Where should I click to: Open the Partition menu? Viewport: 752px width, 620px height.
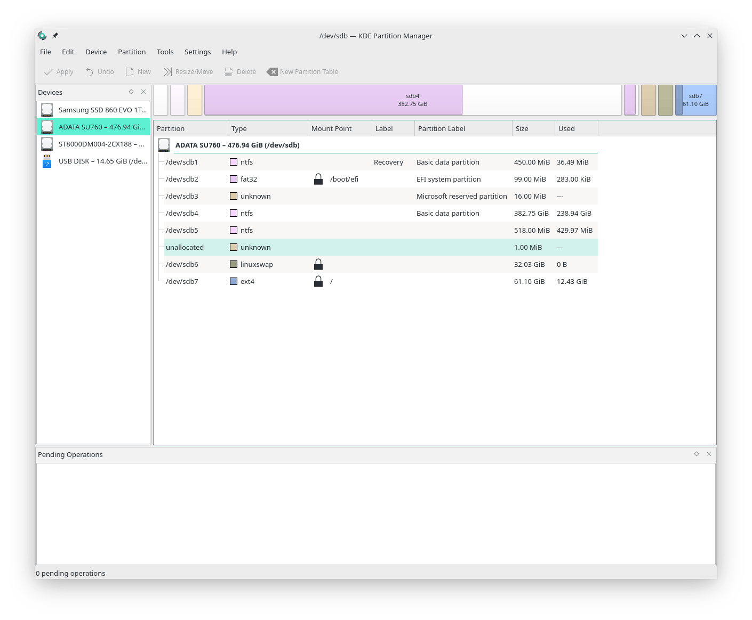[x=132, y=52]
